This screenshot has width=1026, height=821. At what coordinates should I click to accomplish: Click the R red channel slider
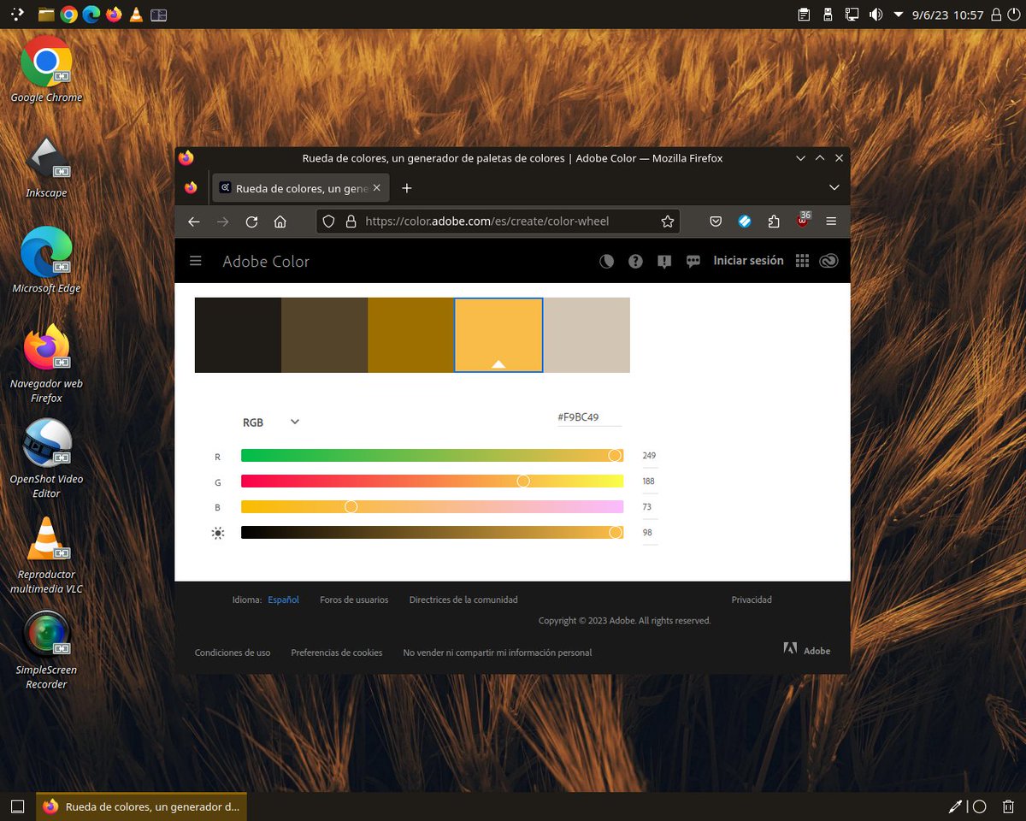(432, 456)
